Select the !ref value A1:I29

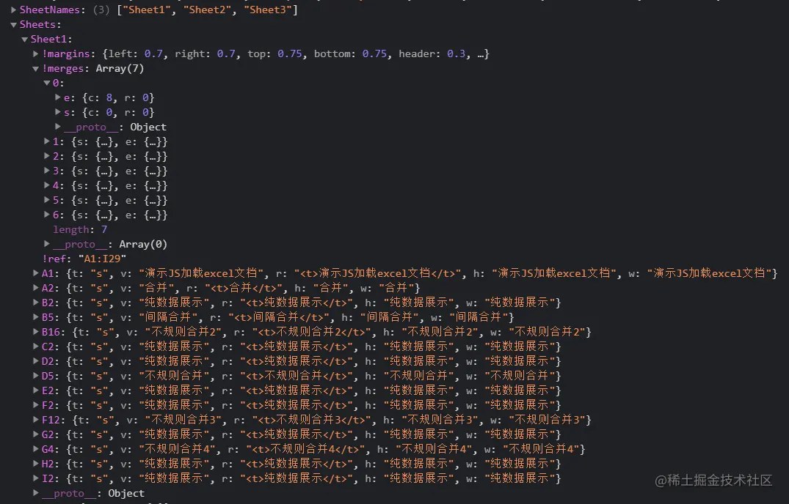pyautogui.click(x=101, y=259)
